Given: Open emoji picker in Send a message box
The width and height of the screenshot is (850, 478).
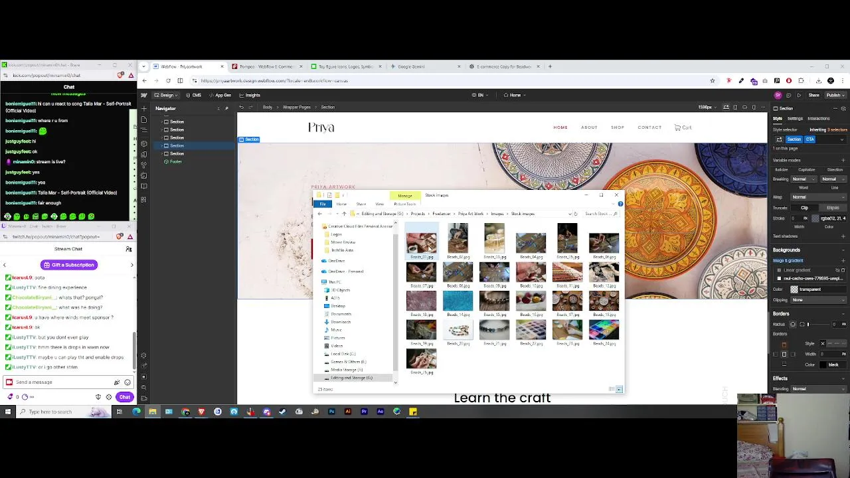Looking at the screenshot, I should 127,382.
